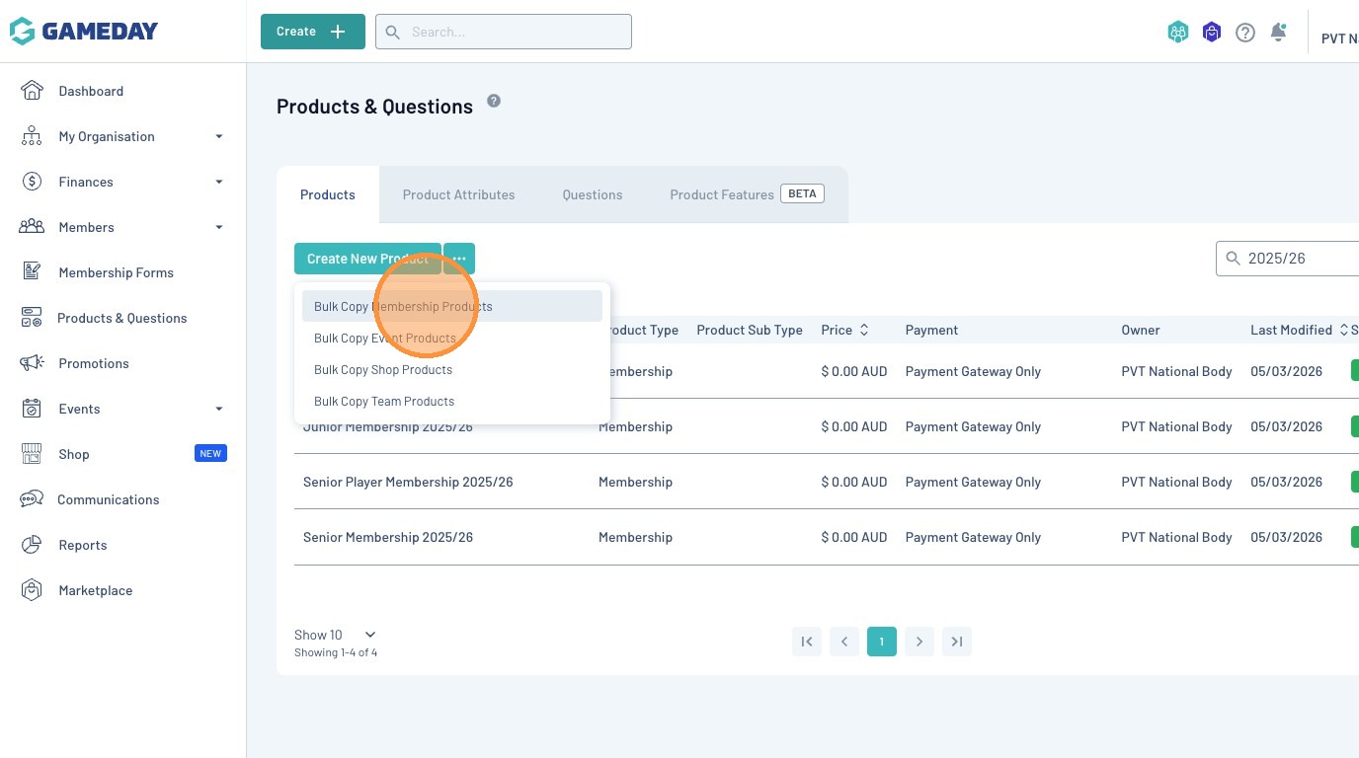Jump to the last results page
The width and height of the screenshot is (1359, 758).
click(x=957, y=642)
